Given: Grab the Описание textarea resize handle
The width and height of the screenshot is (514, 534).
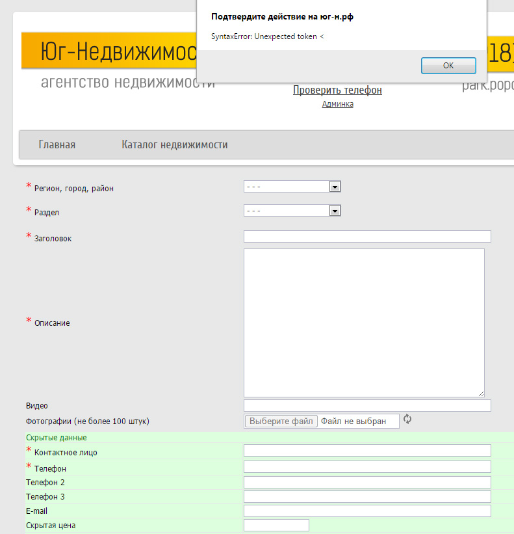Looking at the screenshot, I should pos(481,394).
